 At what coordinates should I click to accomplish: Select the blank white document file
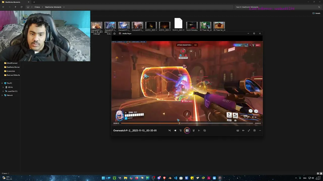(178, 24)
